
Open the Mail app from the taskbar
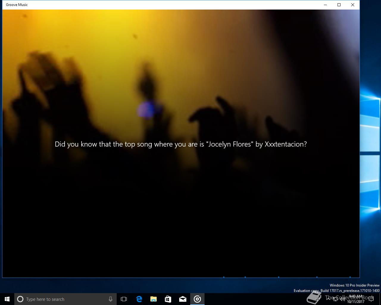point(183,299)
